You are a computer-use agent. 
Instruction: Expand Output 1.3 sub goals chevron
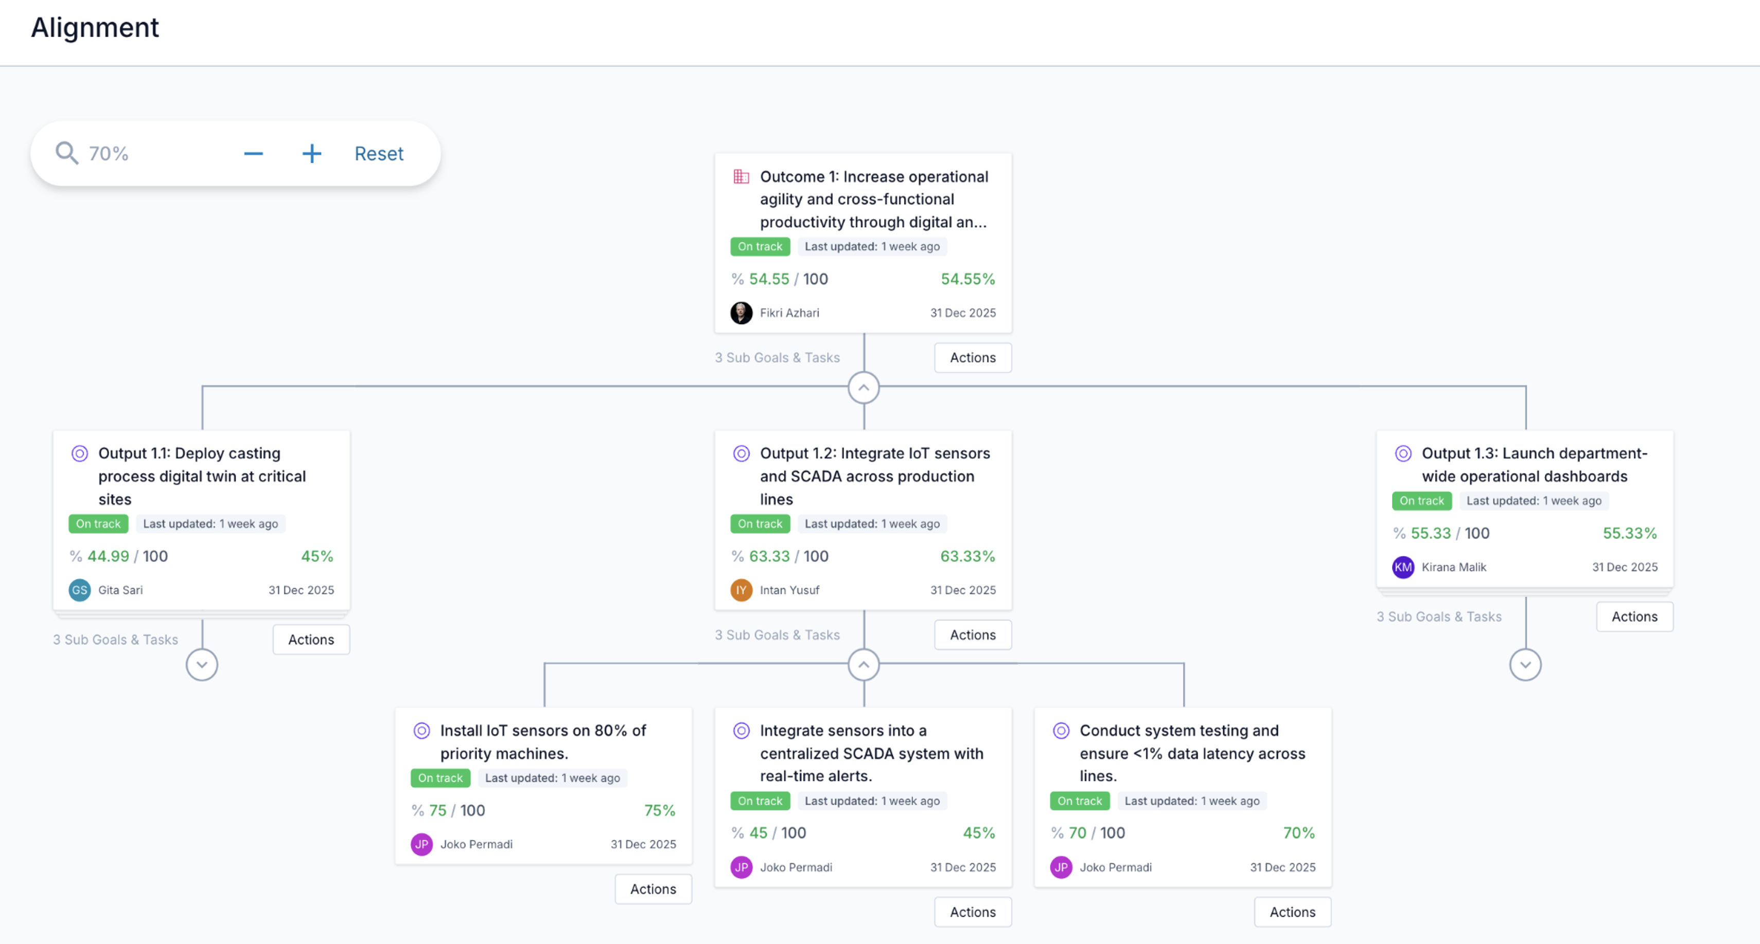click(1525, 665)
